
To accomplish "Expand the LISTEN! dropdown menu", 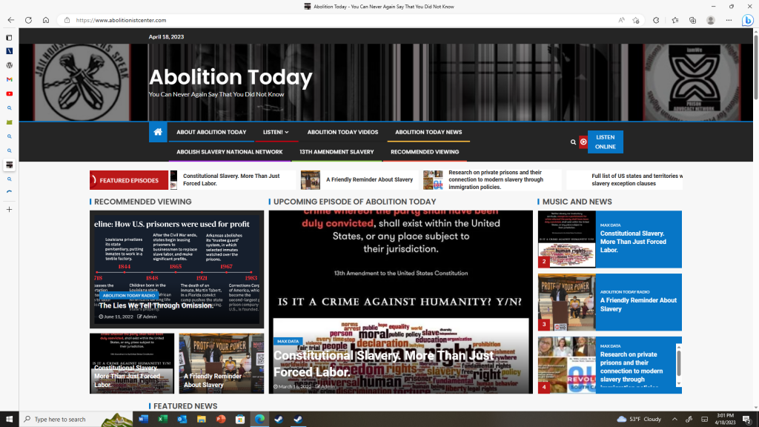I will (x=276, y=132).
